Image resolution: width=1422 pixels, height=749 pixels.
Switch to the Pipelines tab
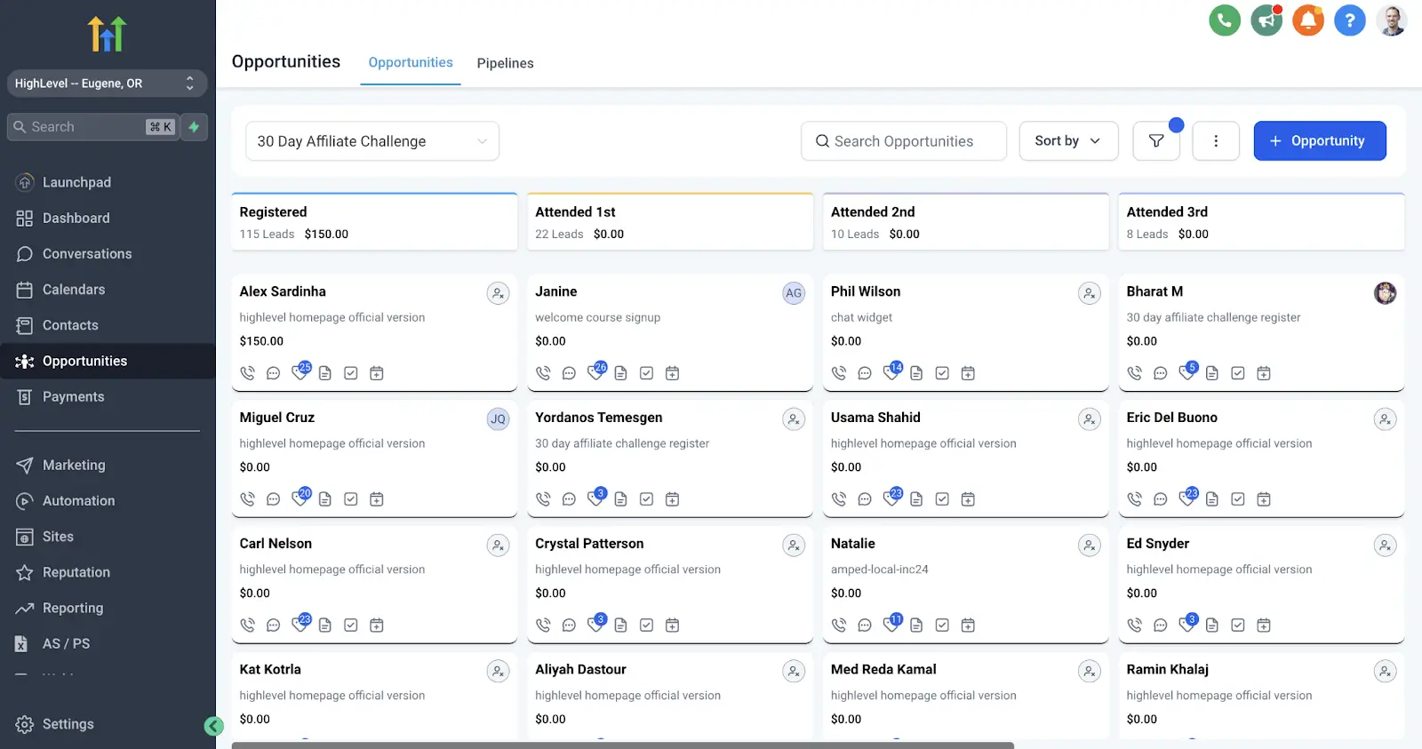click(505, 63)
